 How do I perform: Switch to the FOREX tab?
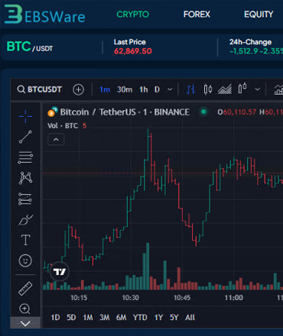[197, 15]
